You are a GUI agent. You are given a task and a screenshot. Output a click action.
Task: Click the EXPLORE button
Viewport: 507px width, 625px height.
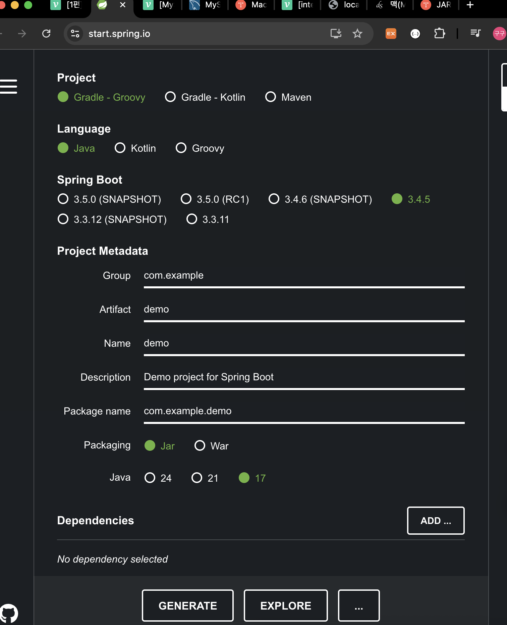[x=286, y=606]
